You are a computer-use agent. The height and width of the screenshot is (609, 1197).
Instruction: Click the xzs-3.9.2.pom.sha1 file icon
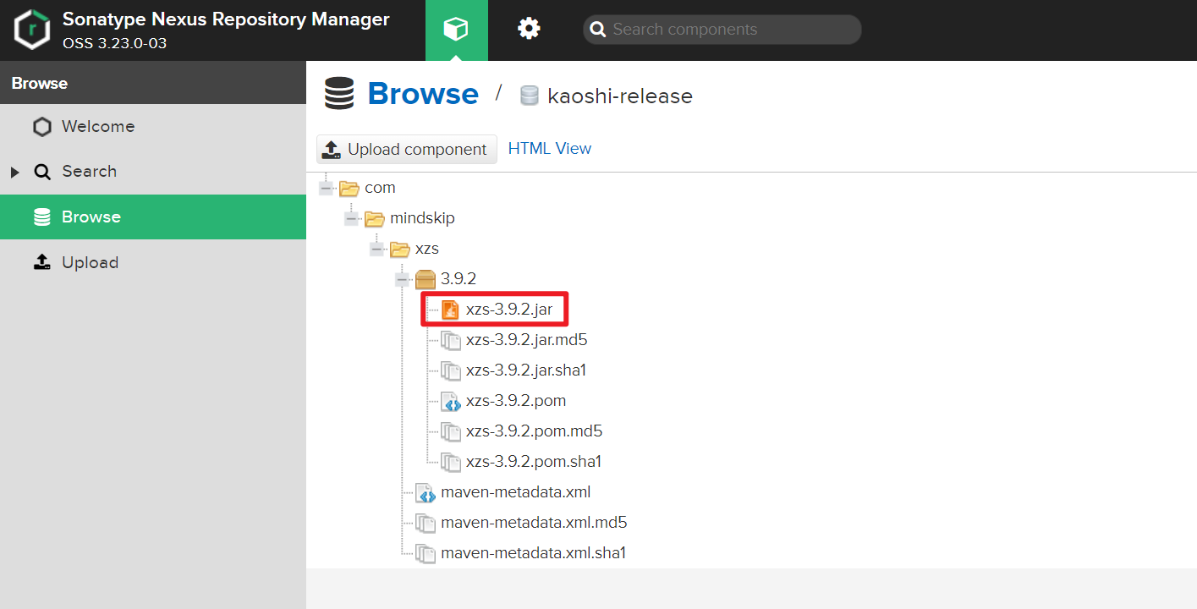point(450,462)
